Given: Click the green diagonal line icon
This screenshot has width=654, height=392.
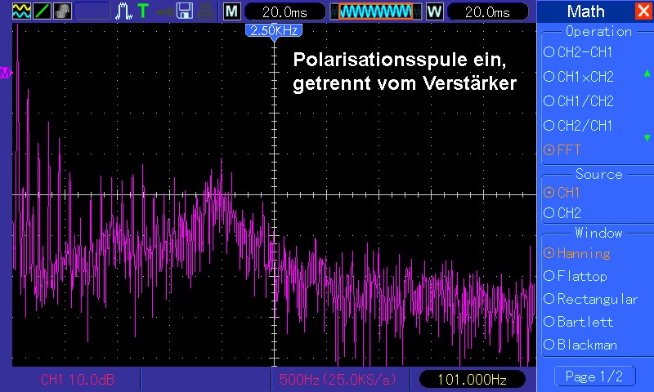Looking at the screenshot, I should pos(43,11).
